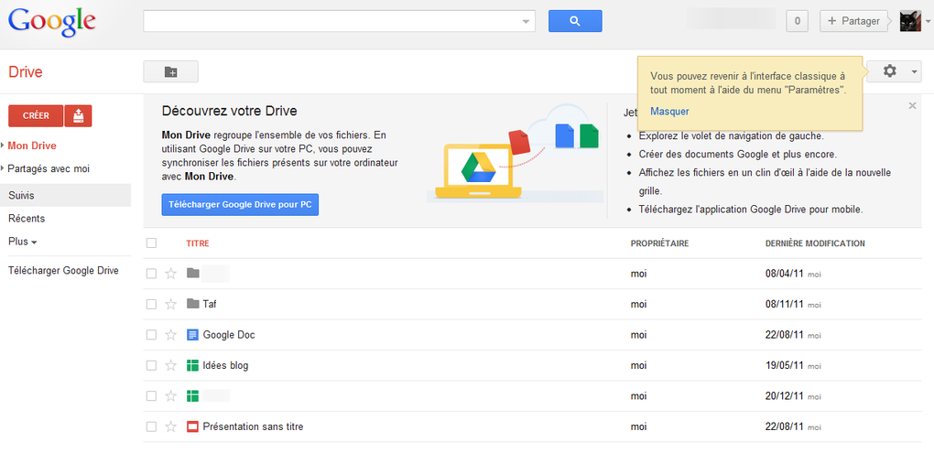Click the spreadsheet icon dated 20/12/11
934x453 pixels.
click(x=192, y=396)
